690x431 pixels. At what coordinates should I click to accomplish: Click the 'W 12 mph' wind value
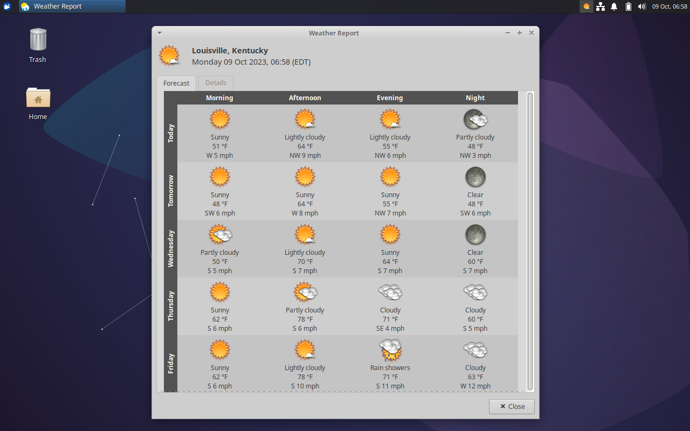tap(475, 386)
